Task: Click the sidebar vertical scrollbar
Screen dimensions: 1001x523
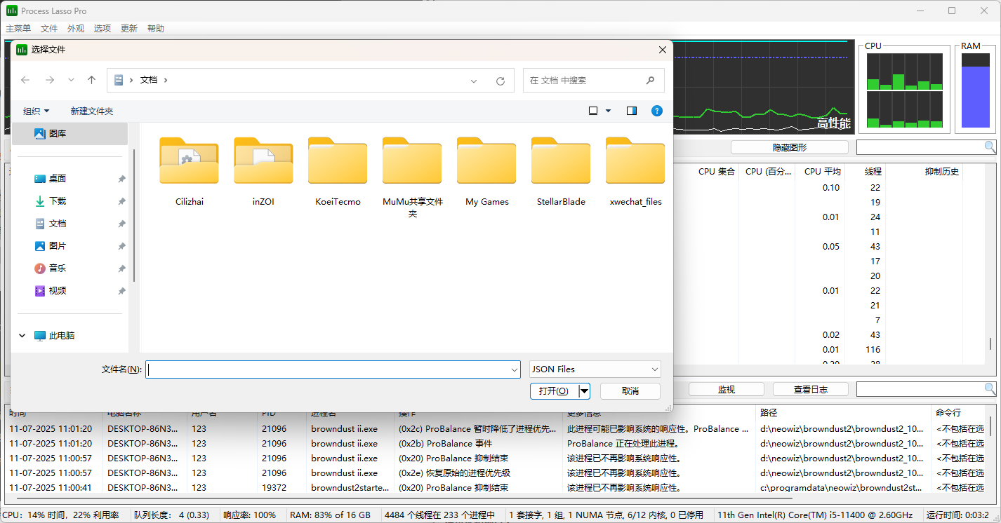Action: tap(134, 210)
